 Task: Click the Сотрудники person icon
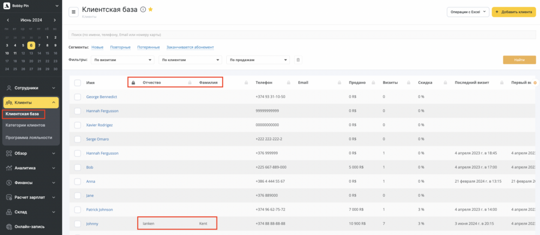(x=9, y=88)
